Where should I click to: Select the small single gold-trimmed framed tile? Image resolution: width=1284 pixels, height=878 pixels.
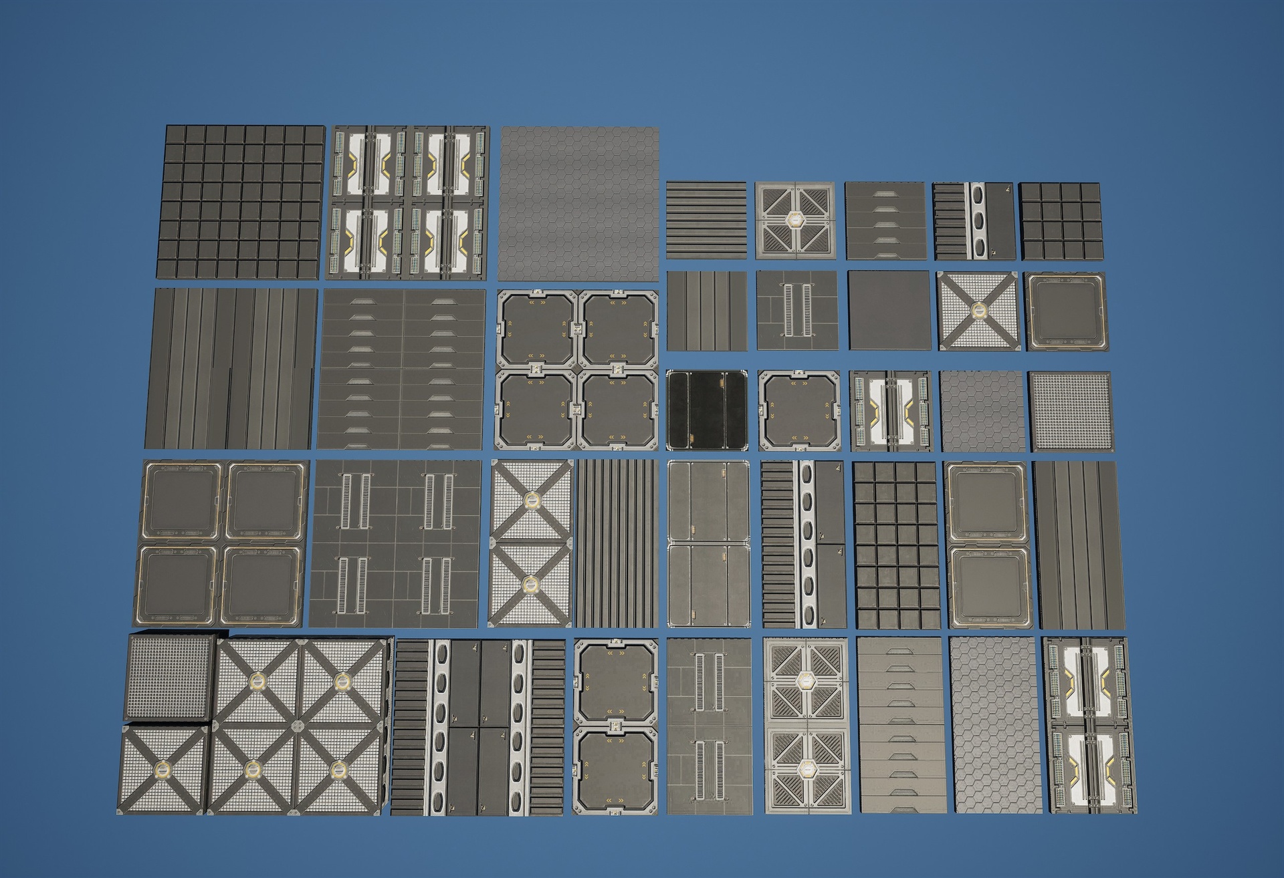pos(1066,311)
